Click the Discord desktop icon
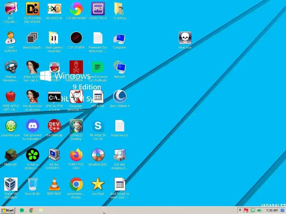The image size is (286, 214). point(32,126)
